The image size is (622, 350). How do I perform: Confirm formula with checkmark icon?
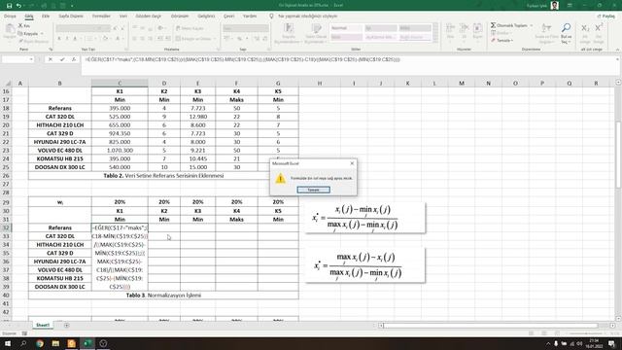tap(62, 59)
